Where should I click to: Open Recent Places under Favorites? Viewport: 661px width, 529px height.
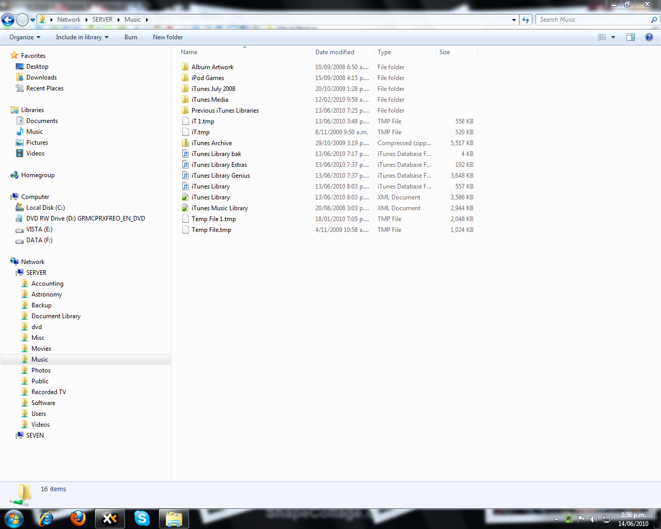click(x=45, y=88)
